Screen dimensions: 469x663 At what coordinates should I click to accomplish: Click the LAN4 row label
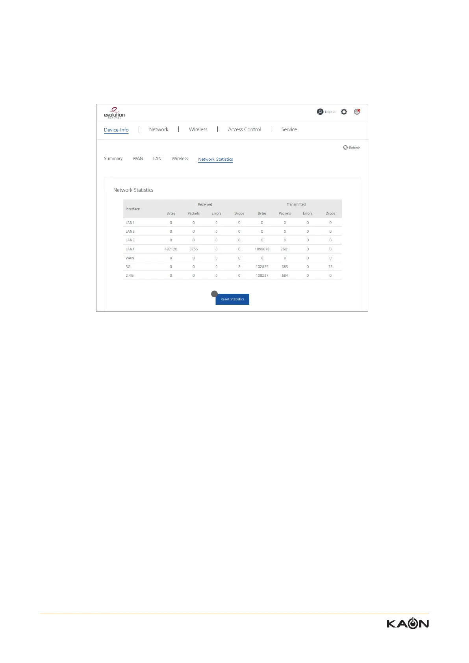pos(130,249)
